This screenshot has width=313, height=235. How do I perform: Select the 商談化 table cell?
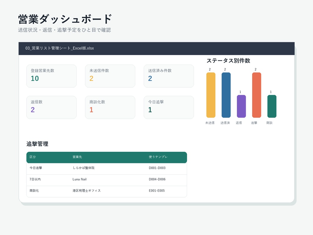tap(34, 191)
